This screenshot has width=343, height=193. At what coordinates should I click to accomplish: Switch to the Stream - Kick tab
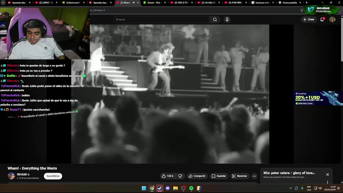coord(154,3)
